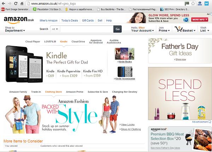
Task: Click the browser back arrow
Action: coord(4,4)
